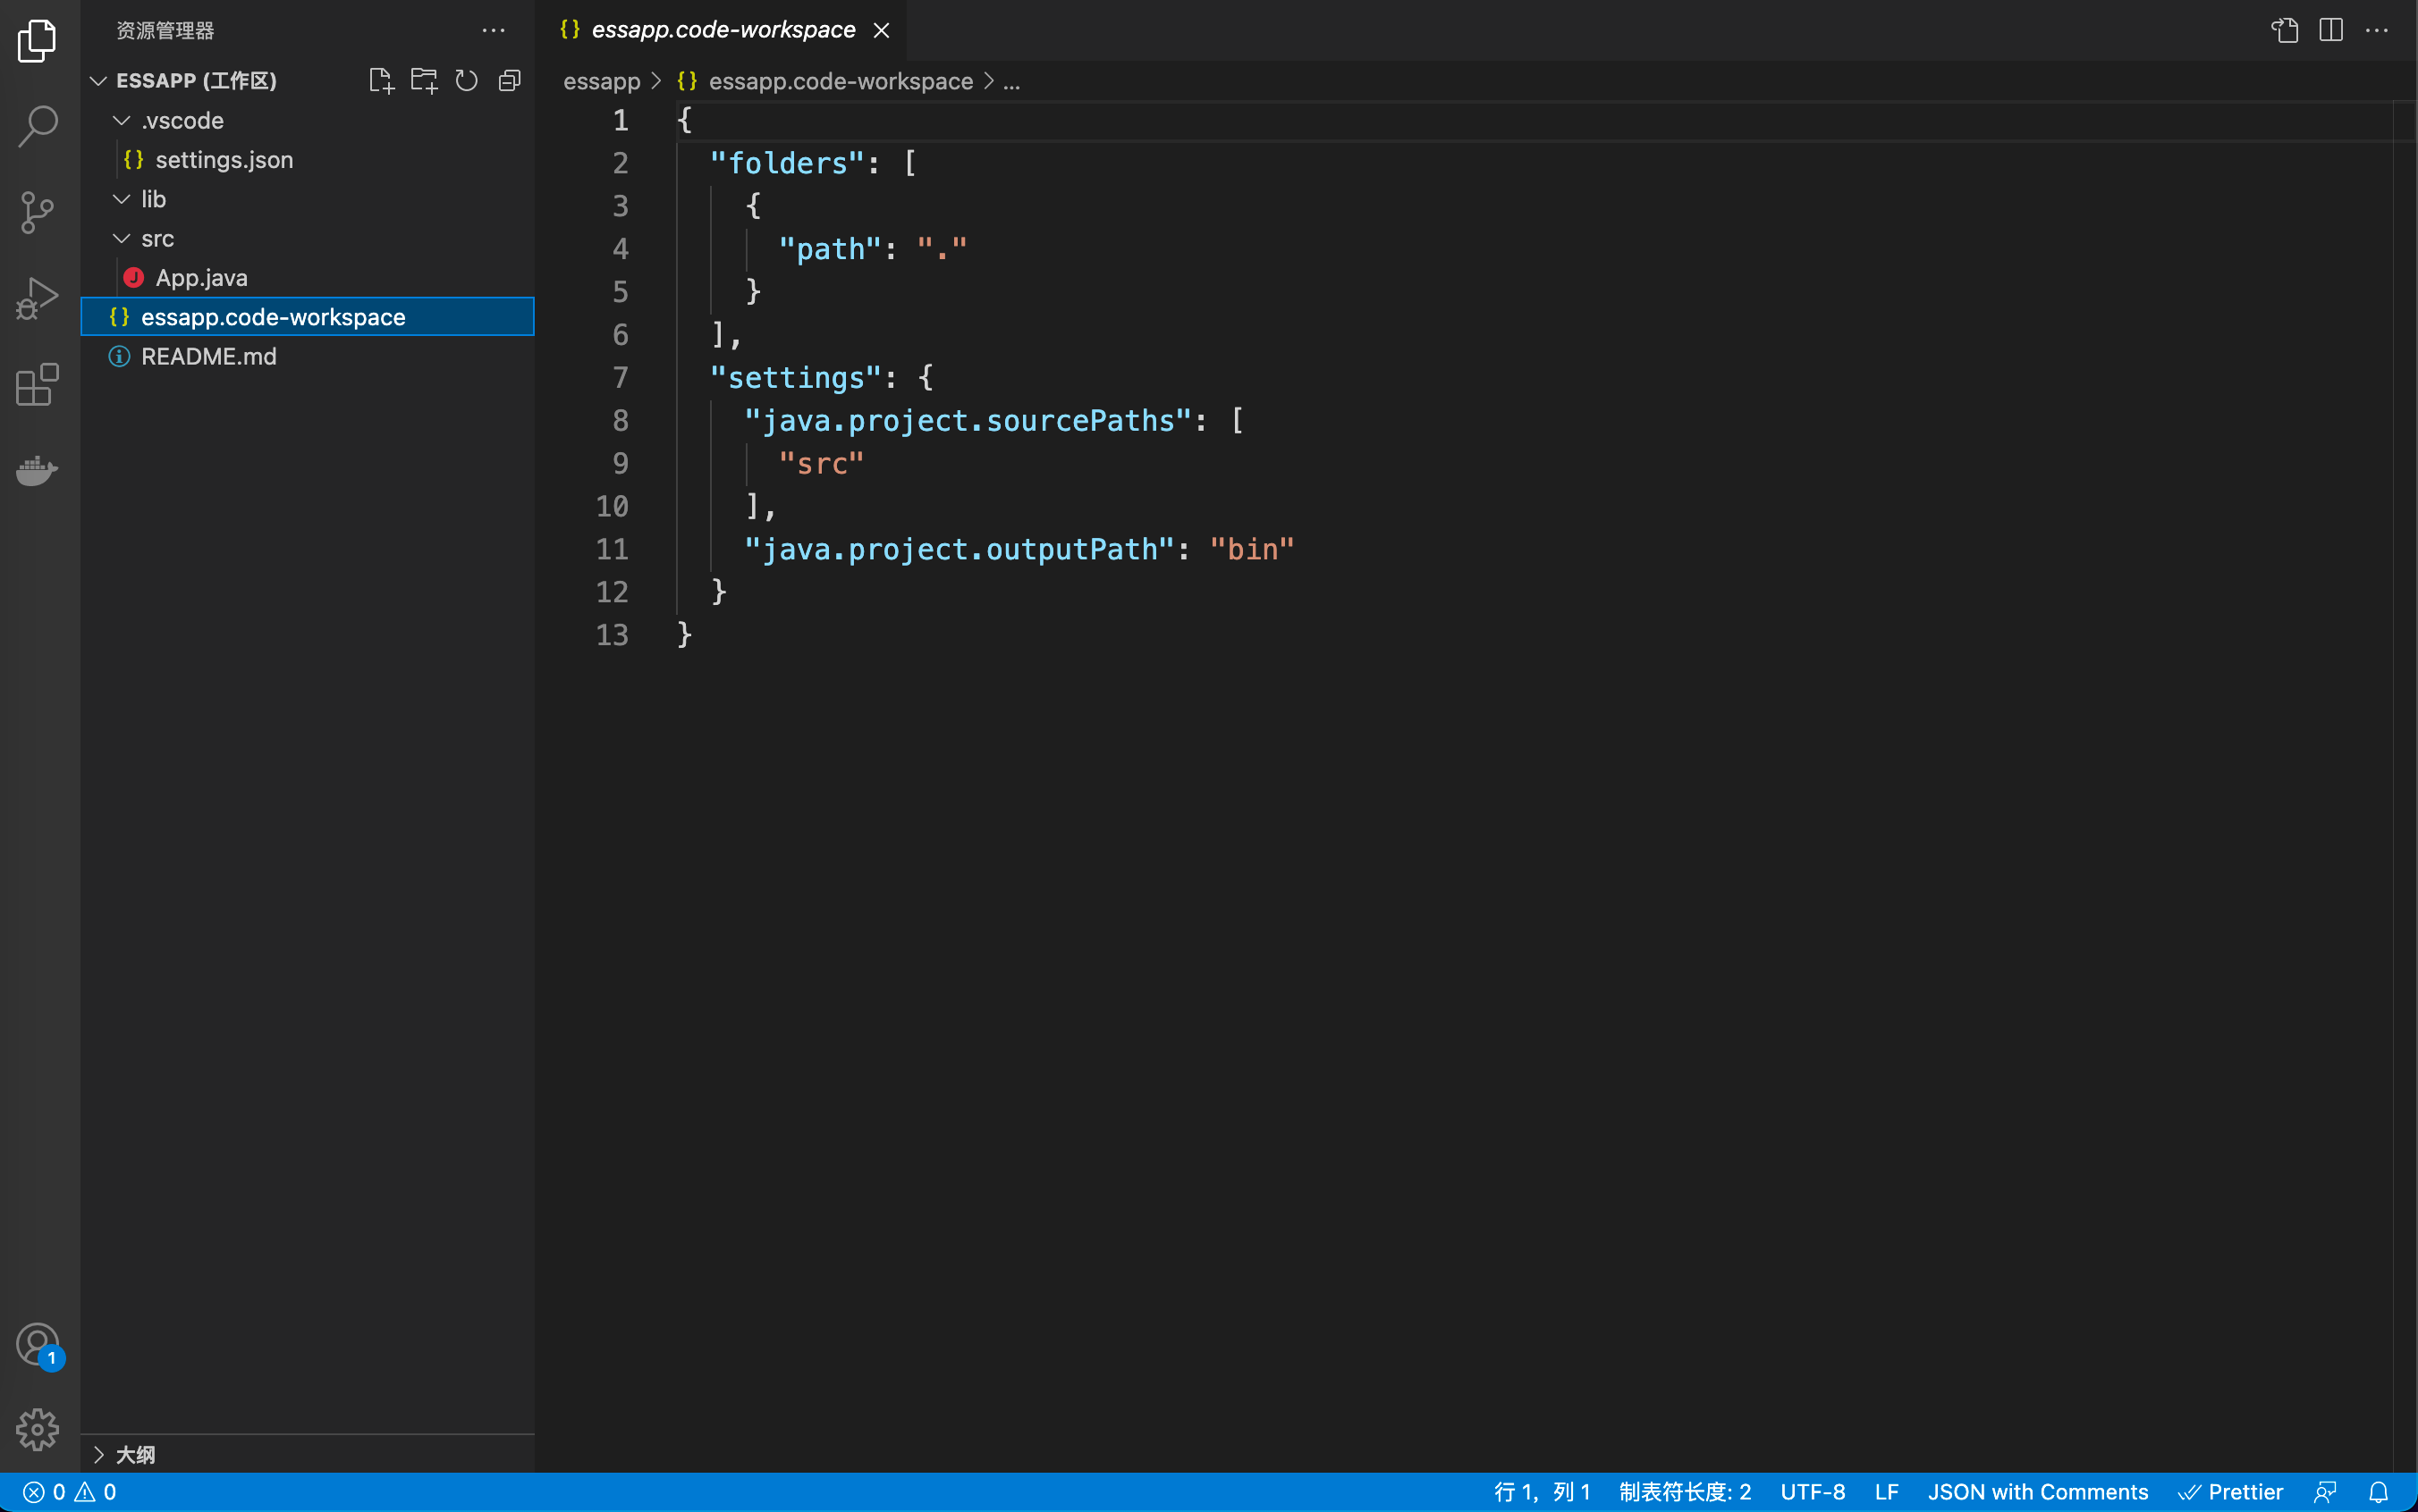2418x1512 pixels.
Task: Close the essapp.code-workspace tab
Action: 882,30
